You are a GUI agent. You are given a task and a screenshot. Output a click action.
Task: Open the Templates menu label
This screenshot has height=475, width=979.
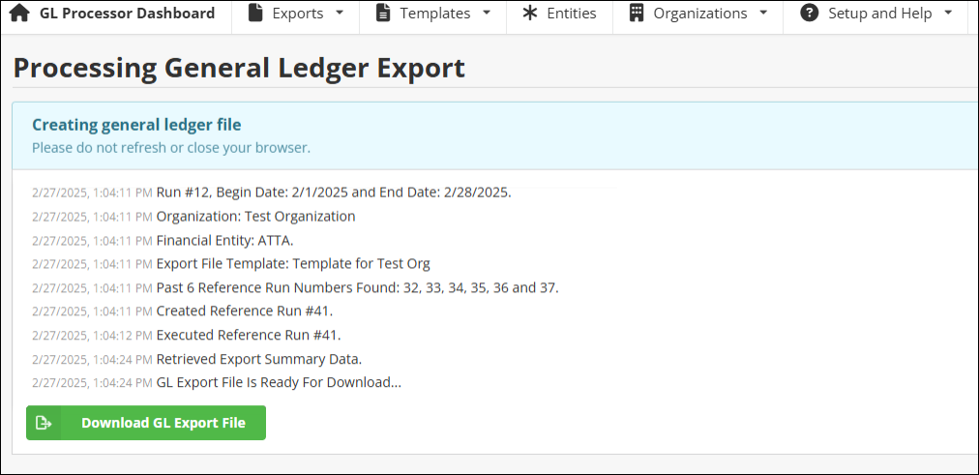tap(435, 14)
